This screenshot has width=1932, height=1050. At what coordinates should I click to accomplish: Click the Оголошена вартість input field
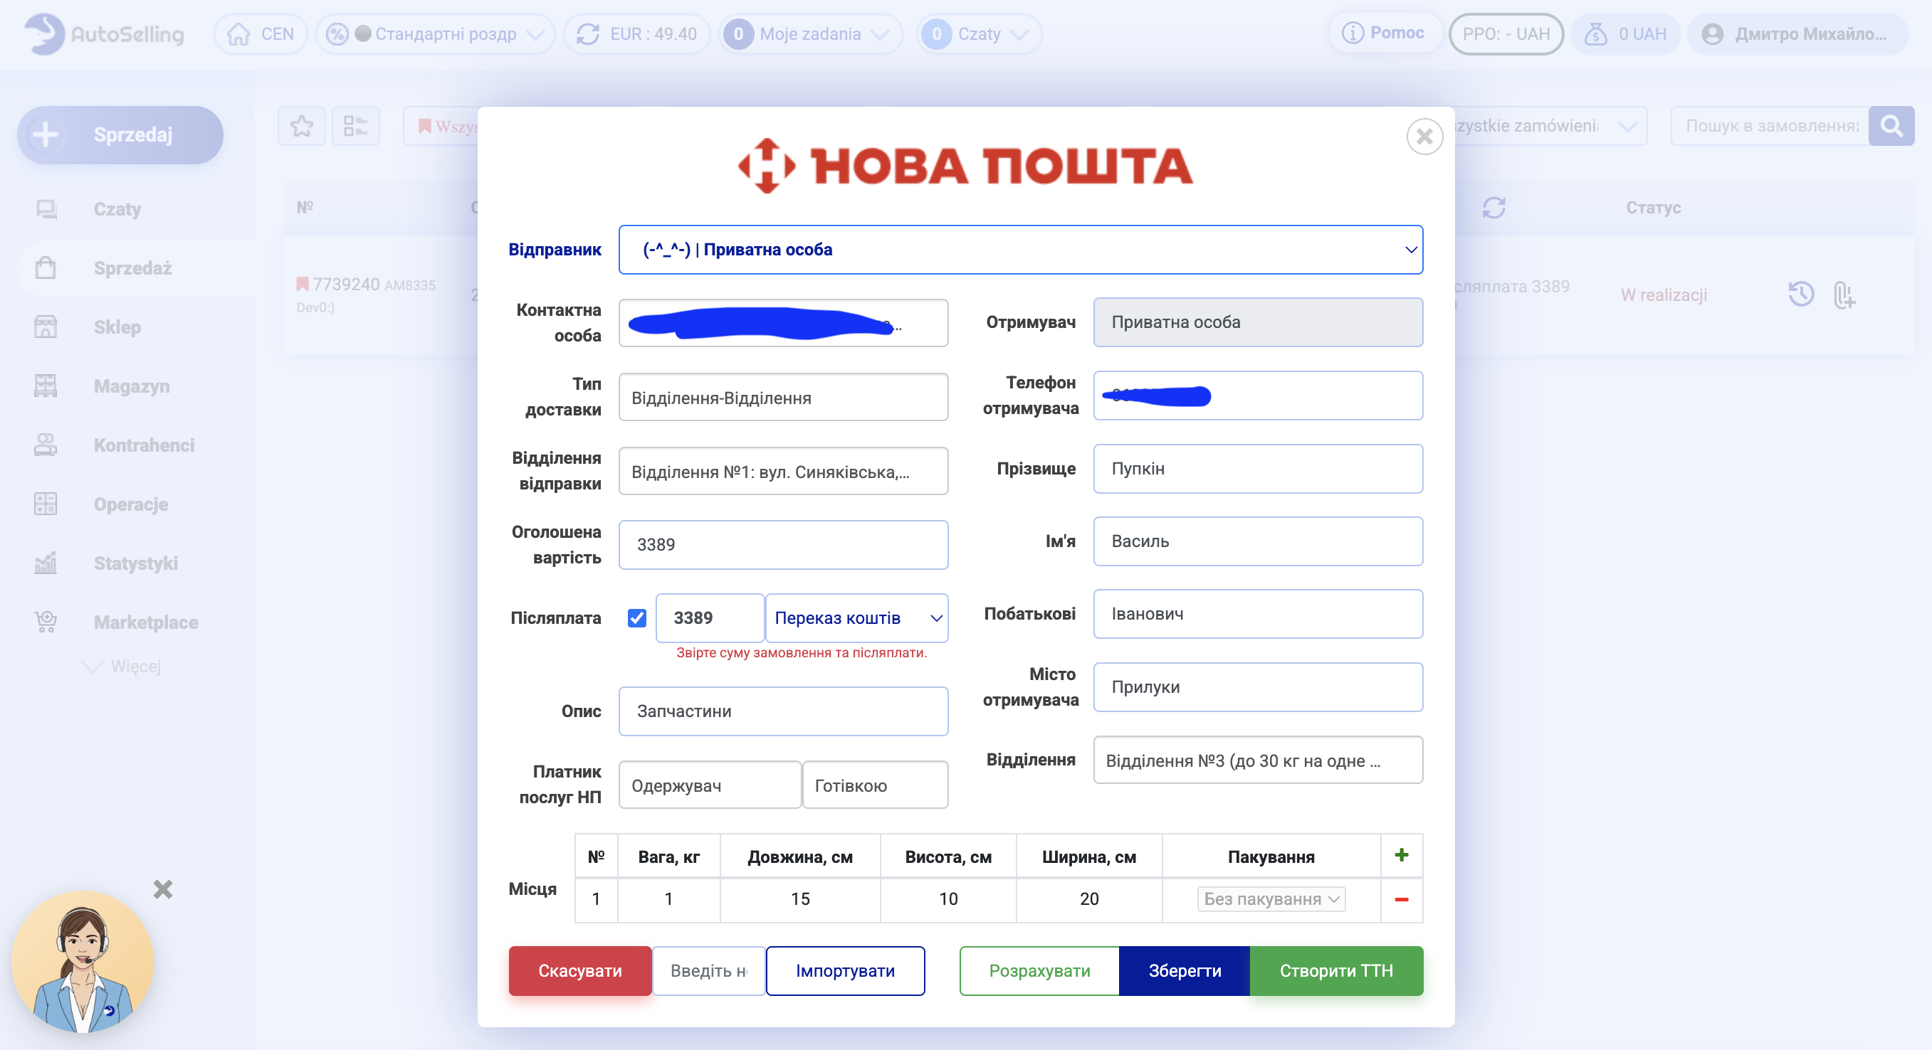coord(782,544)
